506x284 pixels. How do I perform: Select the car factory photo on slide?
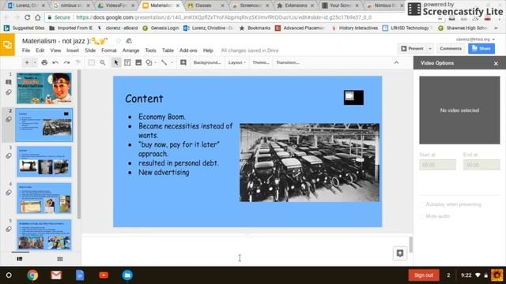[309, 163]
